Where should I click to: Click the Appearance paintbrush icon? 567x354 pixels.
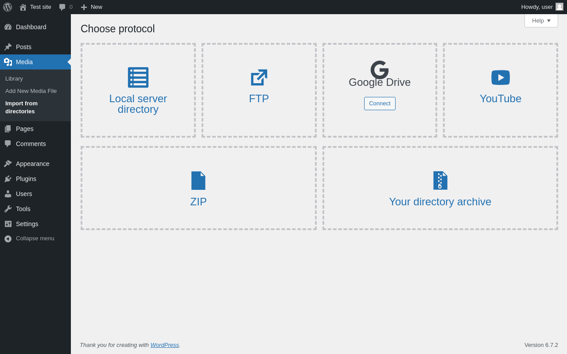click(x=8, y=164)
